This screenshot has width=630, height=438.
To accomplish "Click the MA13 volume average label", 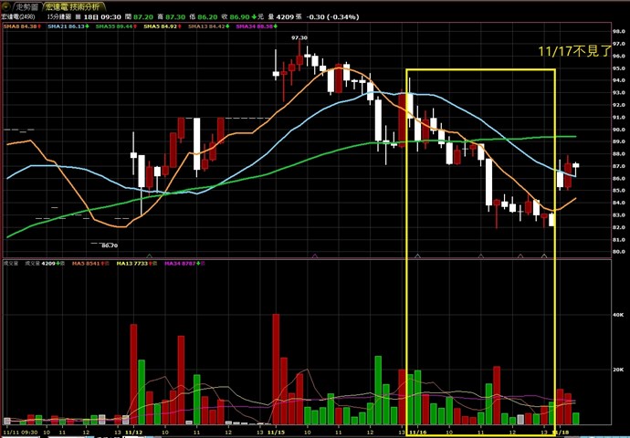I will (136, 264).
